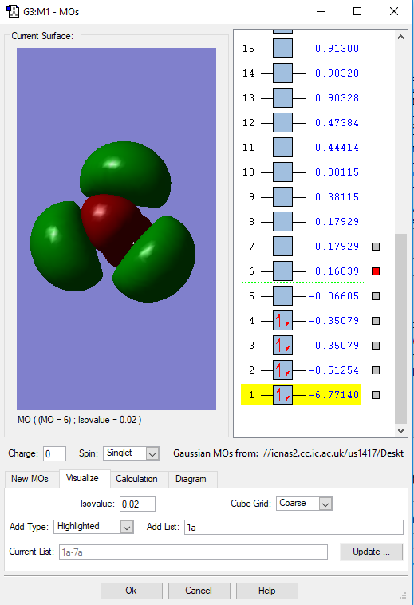
Task: Toggle the red surface marker for MO 6
Action: coord(376,271)
